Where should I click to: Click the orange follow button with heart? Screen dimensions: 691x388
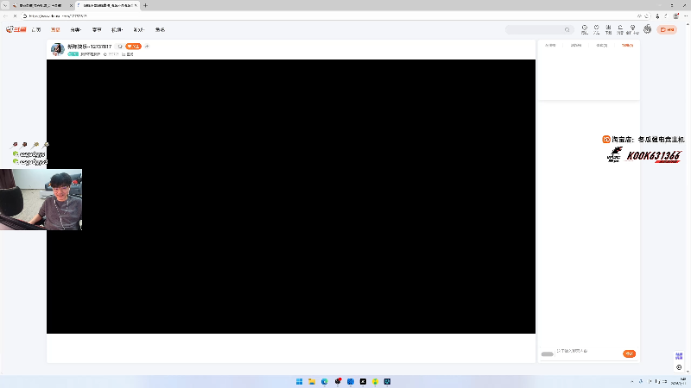133,47
